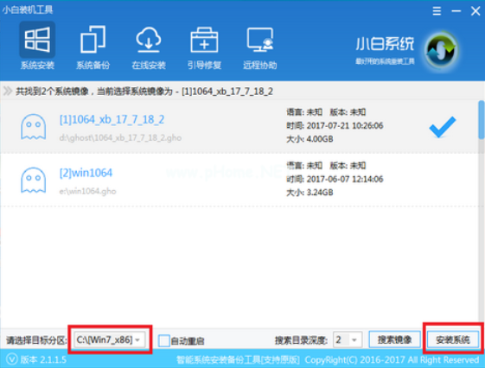Click the 共找到2个系统镜像 status line
Screen dimensions: 485x368
point(144,92)
